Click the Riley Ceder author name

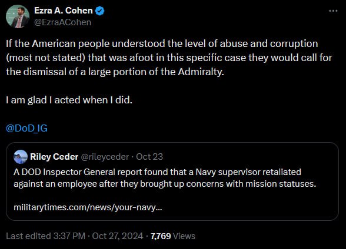[x=54, y=157]
